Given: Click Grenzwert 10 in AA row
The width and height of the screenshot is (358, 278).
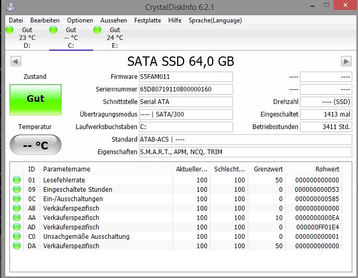Looking at the screenshot, I should (x=279, y=218).
